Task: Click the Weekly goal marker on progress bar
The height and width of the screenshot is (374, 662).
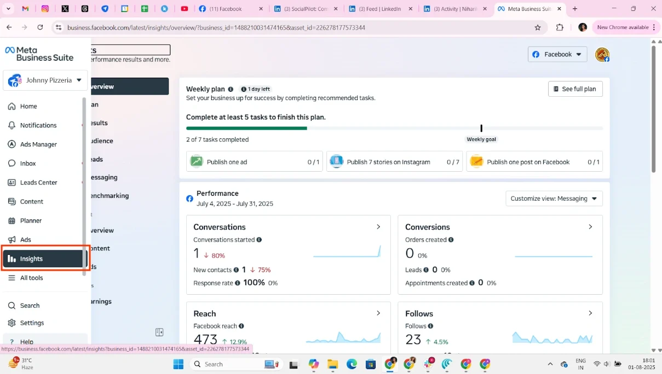Action: pos(481,127)
